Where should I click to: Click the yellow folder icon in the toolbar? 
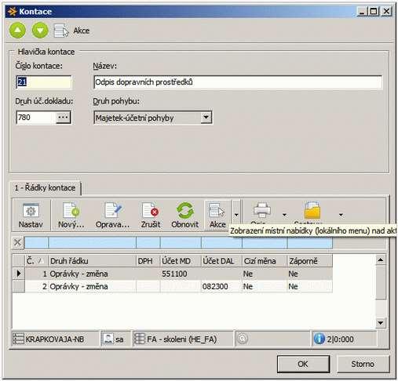pyautogui.click(x=312, y=210)
